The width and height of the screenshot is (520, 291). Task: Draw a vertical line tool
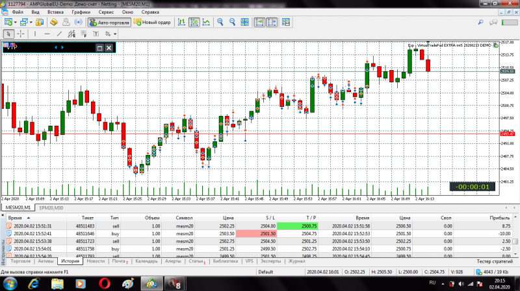(x=35, y=34)
